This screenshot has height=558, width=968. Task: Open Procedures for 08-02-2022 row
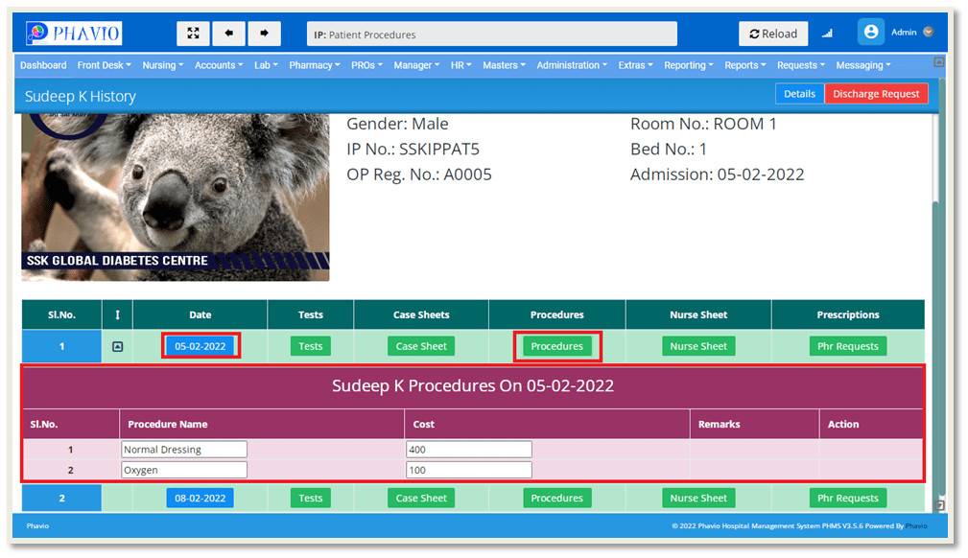556,499
